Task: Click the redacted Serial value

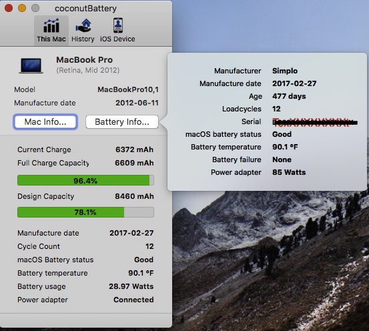Action: coord(315,121)
